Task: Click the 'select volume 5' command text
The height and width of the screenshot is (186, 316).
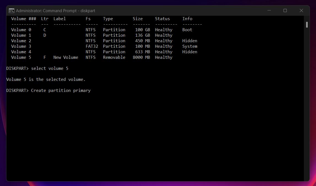Action: [50, 68]
